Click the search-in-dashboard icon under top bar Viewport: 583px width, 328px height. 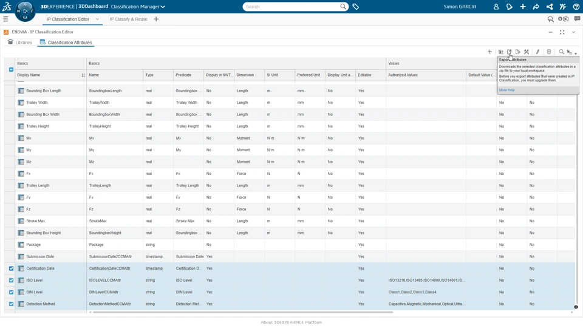(551, 19)
